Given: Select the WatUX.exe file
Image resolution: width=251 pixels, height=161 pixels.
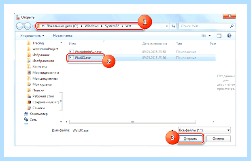Looking at the screenshot, I should pyautogui.click(x=83, y=58).
